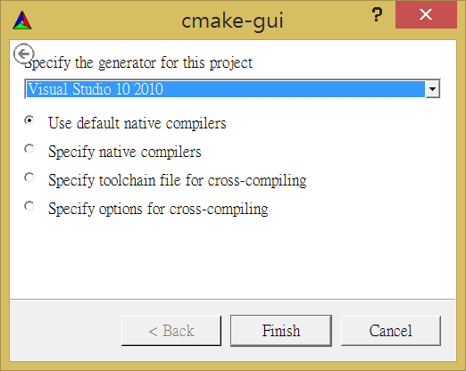Go back using the circular arrow icon
466x371 pixels.
pyautogui.click(x=23, y=54)
